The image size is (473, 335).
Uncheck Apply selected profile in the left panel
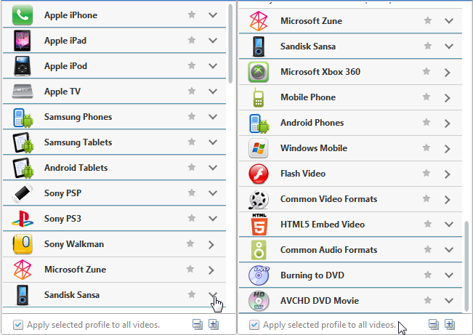(x=17, y=325)
